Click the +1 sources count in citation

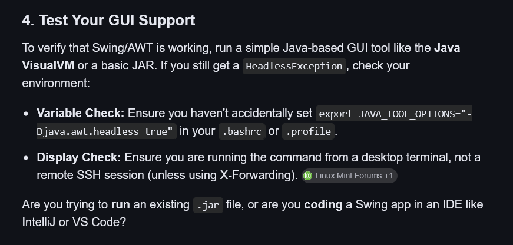click(x=388, y=176)
